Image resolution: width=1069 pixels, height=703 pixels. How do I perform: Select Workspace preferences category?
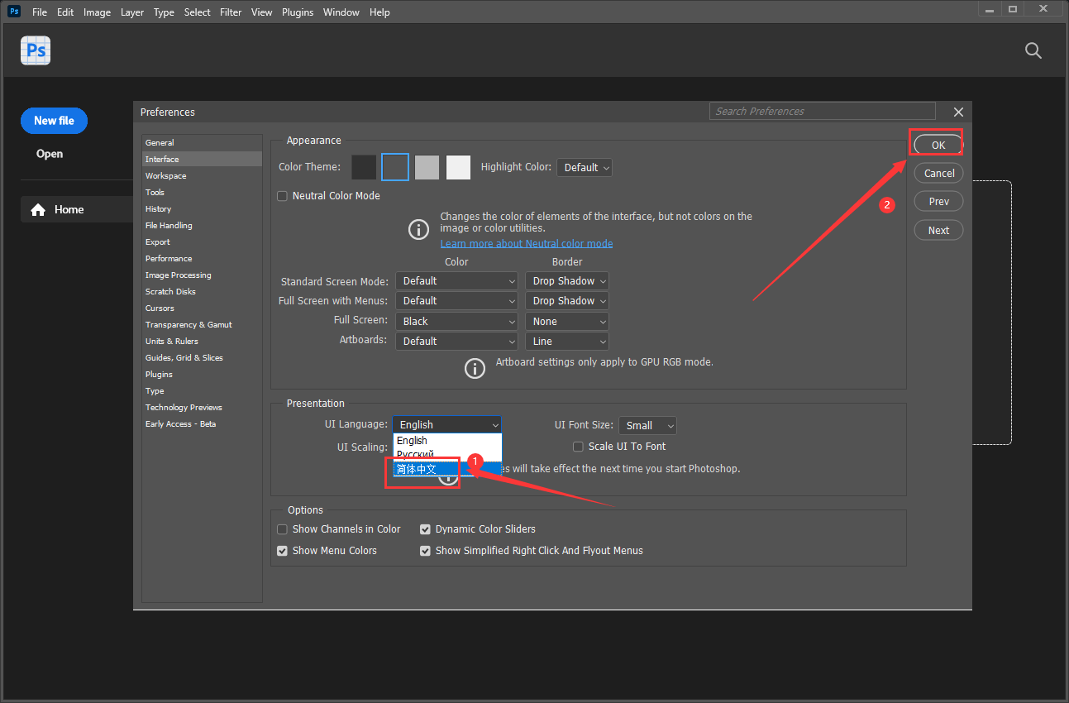pyautogui.click(x=202, y=176)
